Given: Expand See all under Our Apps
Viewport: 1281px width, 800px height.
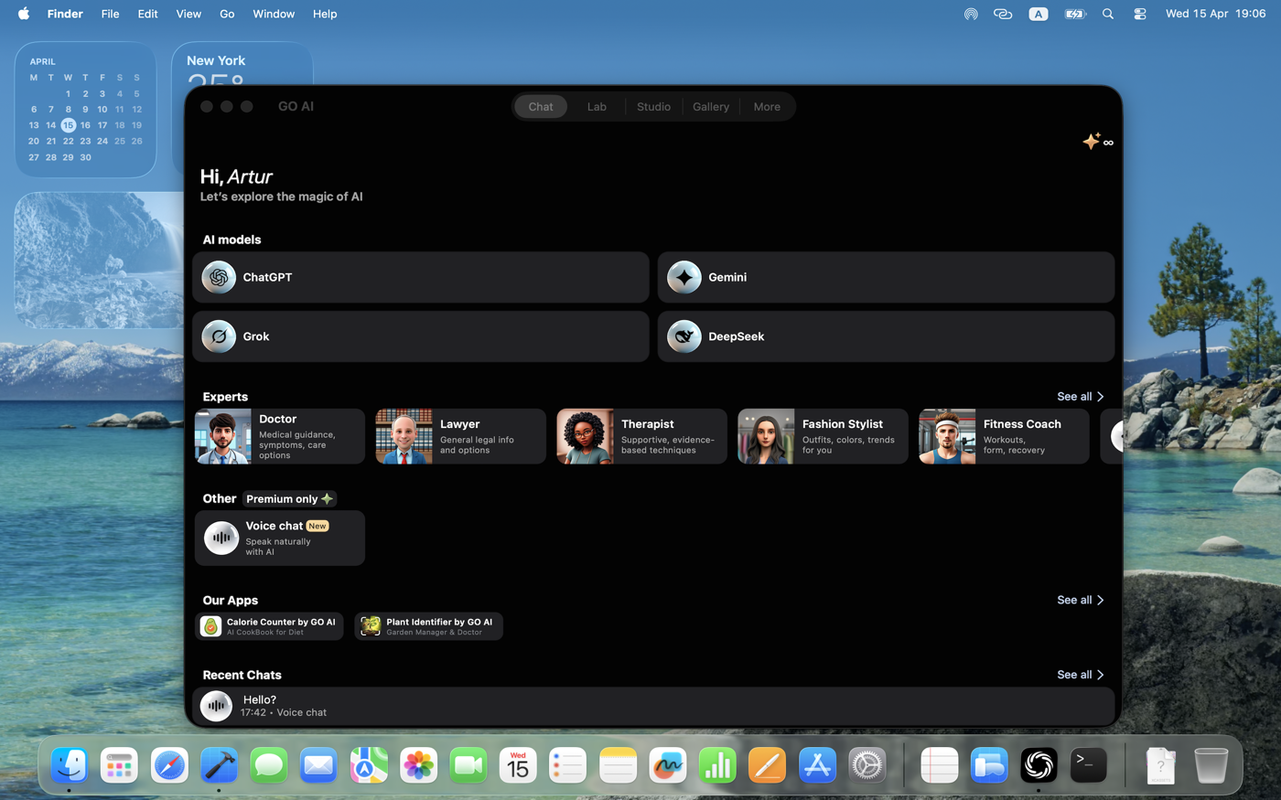Looking at the screenshot, I should pyautogui.click(x=1080, y=600).
